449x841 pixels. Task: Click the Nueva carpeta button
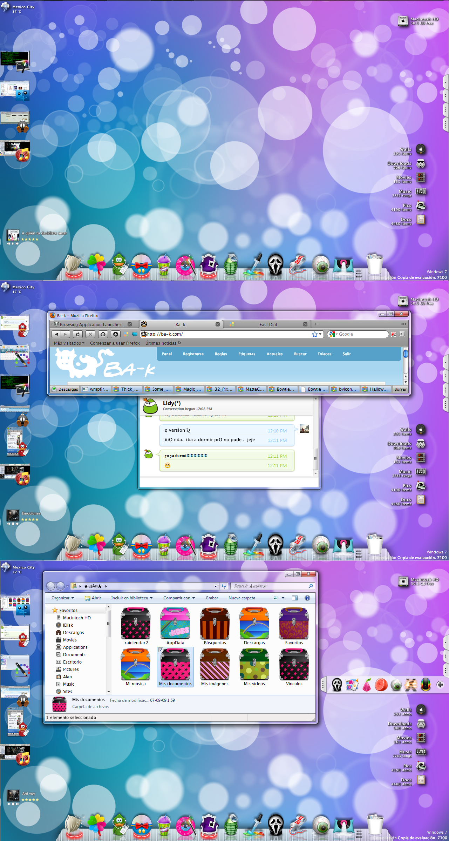click(x=241, y=598)
